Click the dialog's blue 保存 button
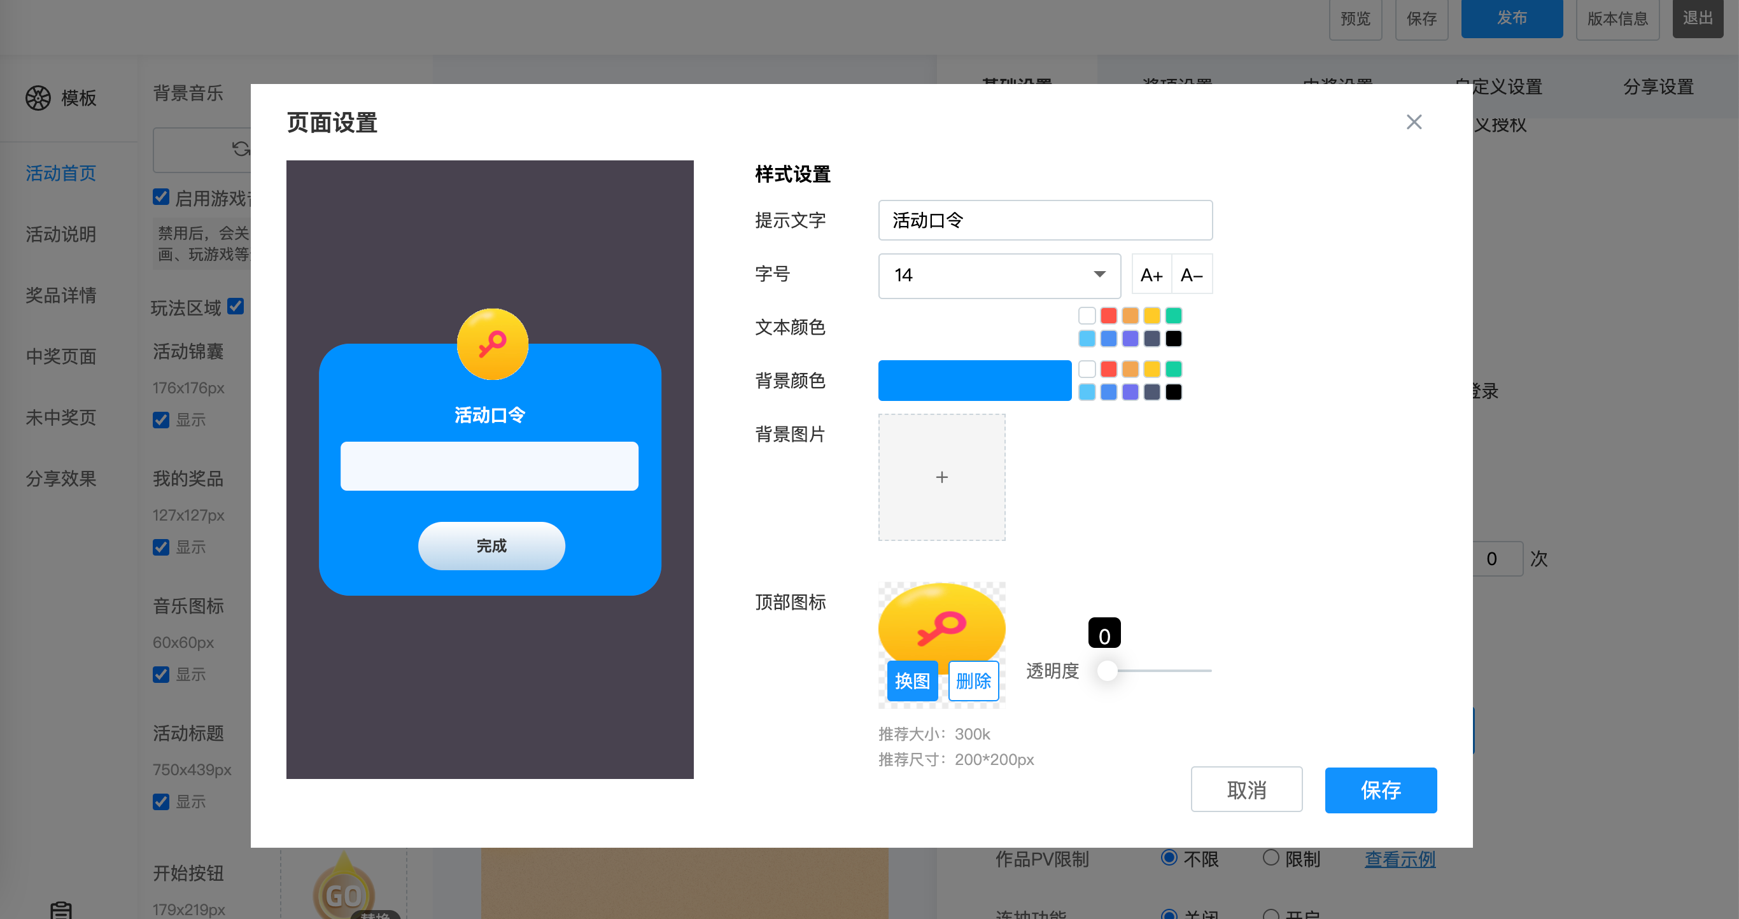The image size is (1739, 919). coord(1381,790)
